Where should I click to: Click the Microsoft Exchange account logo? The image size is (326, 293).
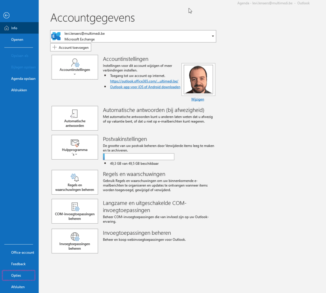click(x=56, y=36)
